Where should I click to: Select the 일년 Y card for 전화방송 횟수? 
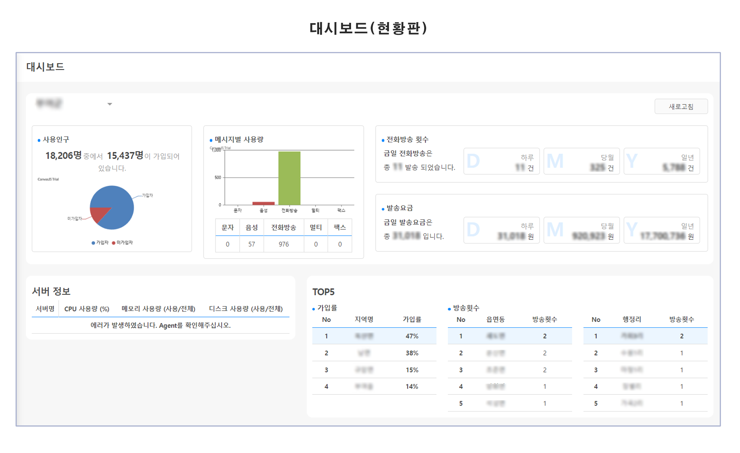pos(661,161)
